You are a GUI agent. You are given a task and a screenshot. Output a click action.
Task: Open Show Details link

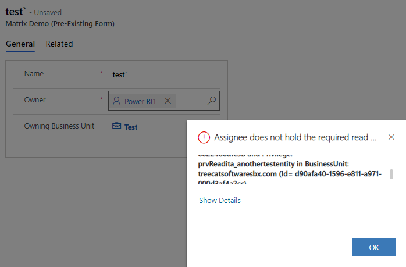220,201
